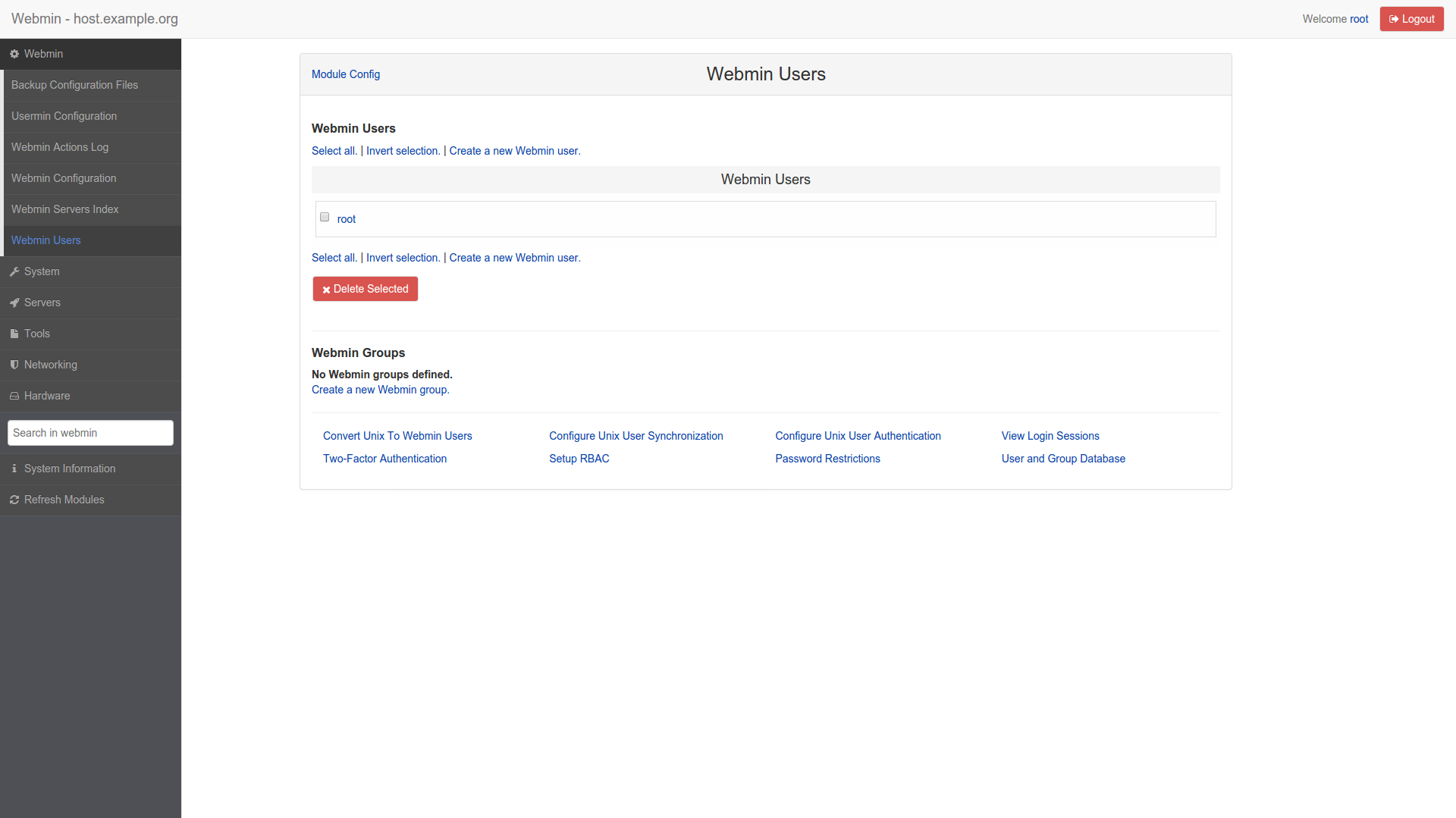Open Two-Factor Authentication settings
The width and height of the screenshot is (1456, 818).
(x=384, y=459)
